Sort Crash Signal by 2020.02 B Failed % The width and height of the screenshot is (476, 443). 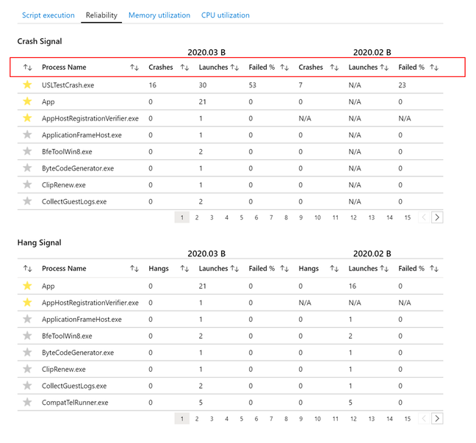[434, 68]
